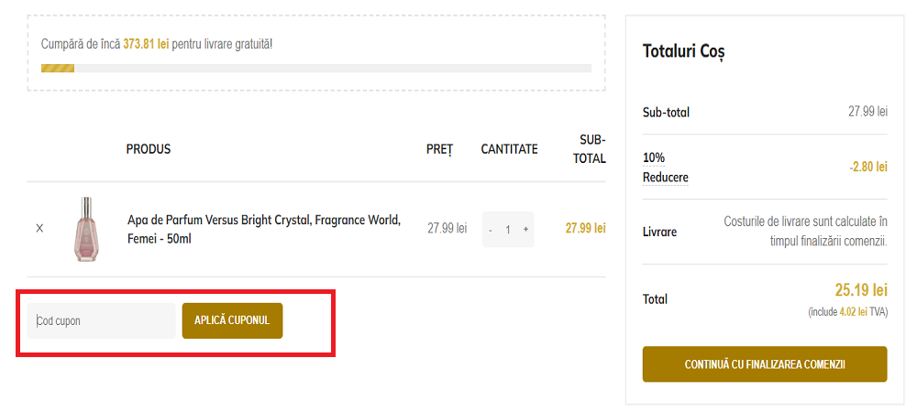917x412 pixels.
Task: Click Continuă cu finalizarea comenzii button
Action: point(765,364)
